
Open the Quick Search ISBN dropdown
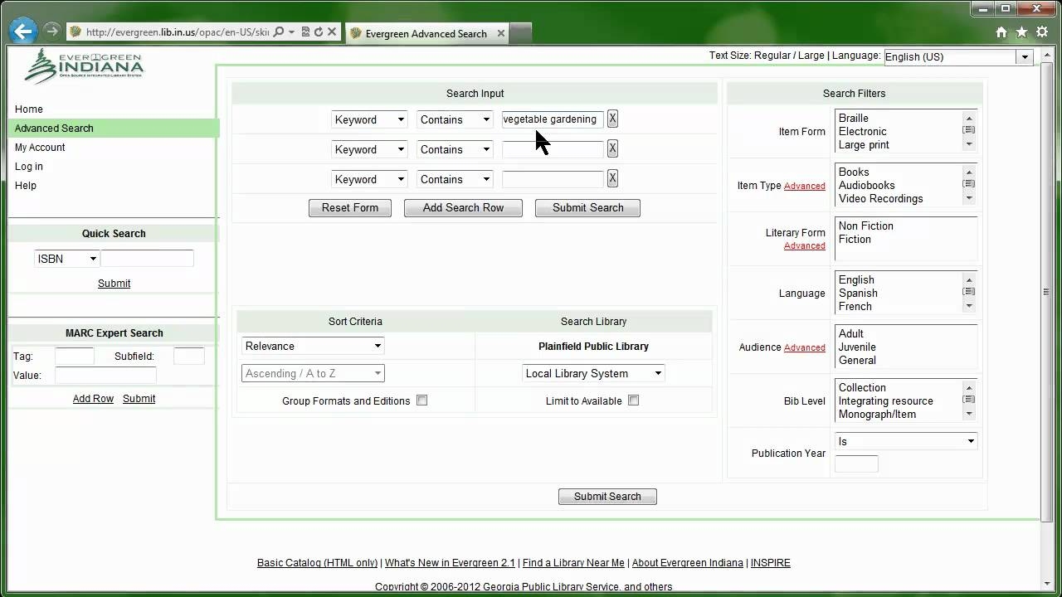coord(66,259)
